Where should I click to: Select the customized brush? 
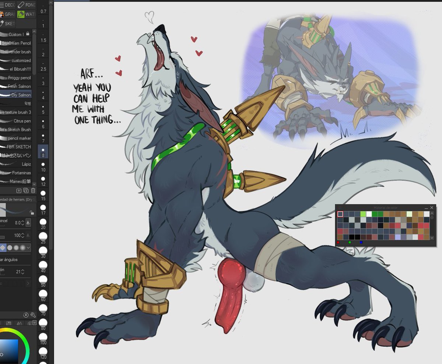coord(16,60)
